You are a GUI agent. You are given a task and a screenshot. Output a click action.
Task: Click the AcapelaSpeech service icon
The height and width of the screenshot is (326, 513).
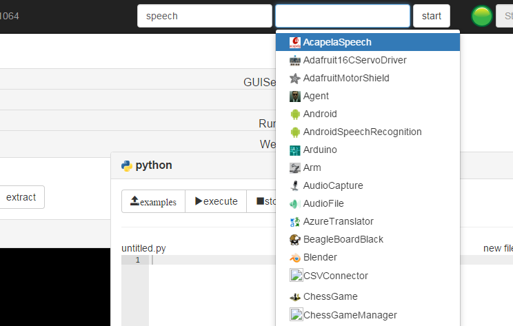295,43
